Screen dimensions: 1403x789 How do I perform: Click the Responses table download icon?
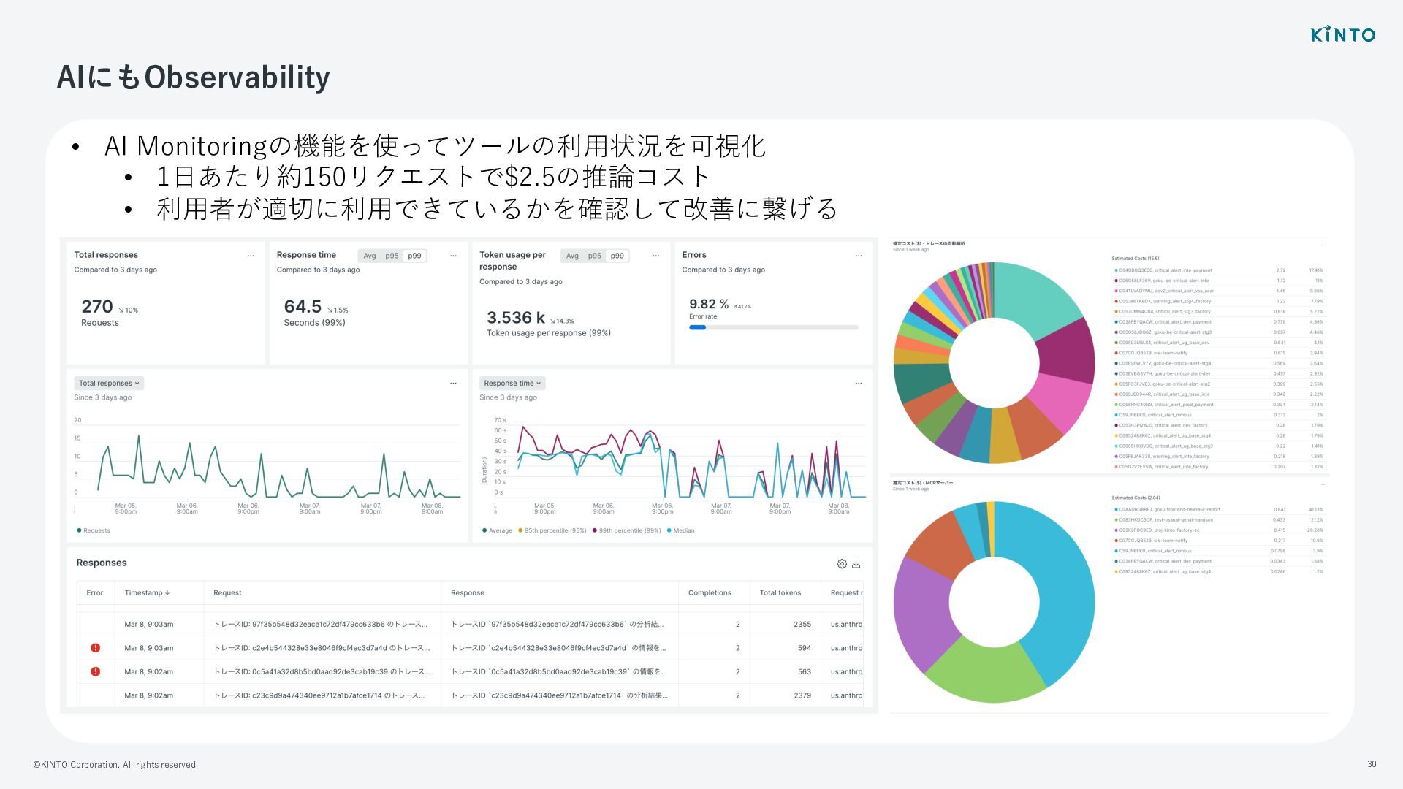click(x=856, y=564)
